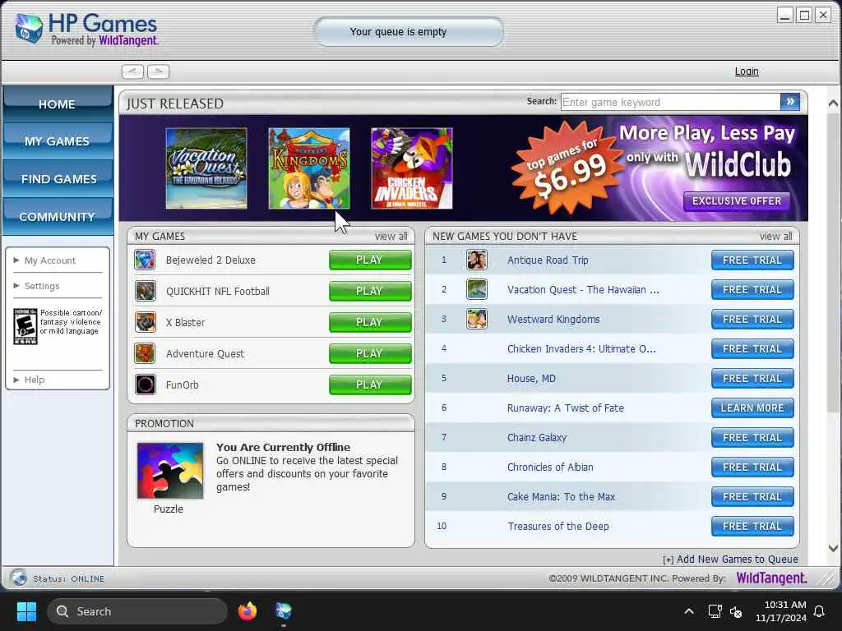Open the MY GAMES tab

click(x=58, y=141)
